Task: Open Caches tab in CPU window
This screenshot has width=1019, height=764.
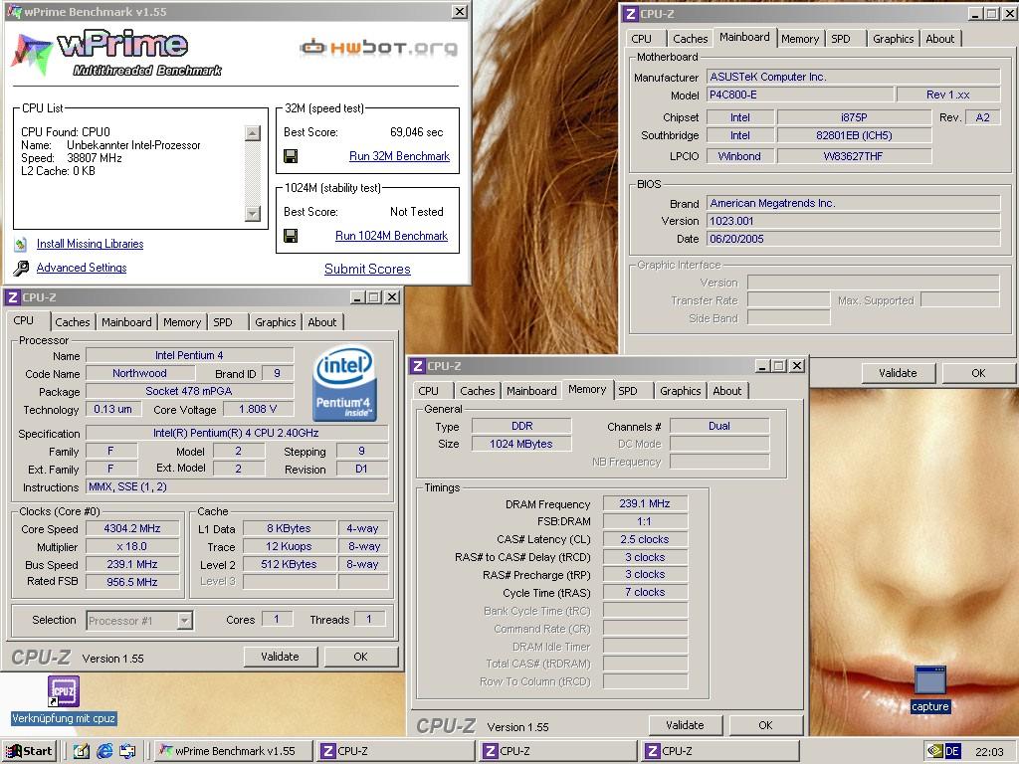Action: click(x=72, y=322)
